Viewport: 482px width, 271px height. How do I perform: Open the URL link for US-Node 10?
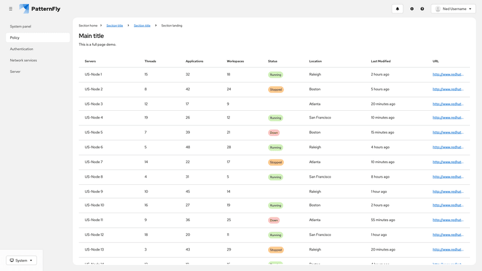(448, 205)
